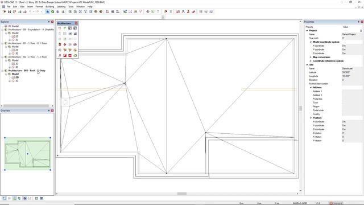
Task: Collapse the Position group in Properties
Action: pyautogui.click(x=311, y=118)
